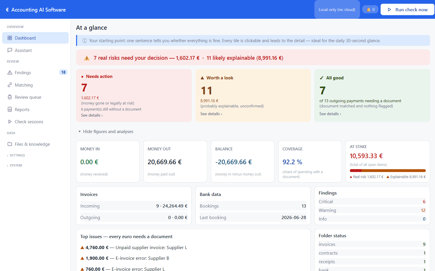Click the red dot beside Needs action
435x271 pixels.
[82, 77]
